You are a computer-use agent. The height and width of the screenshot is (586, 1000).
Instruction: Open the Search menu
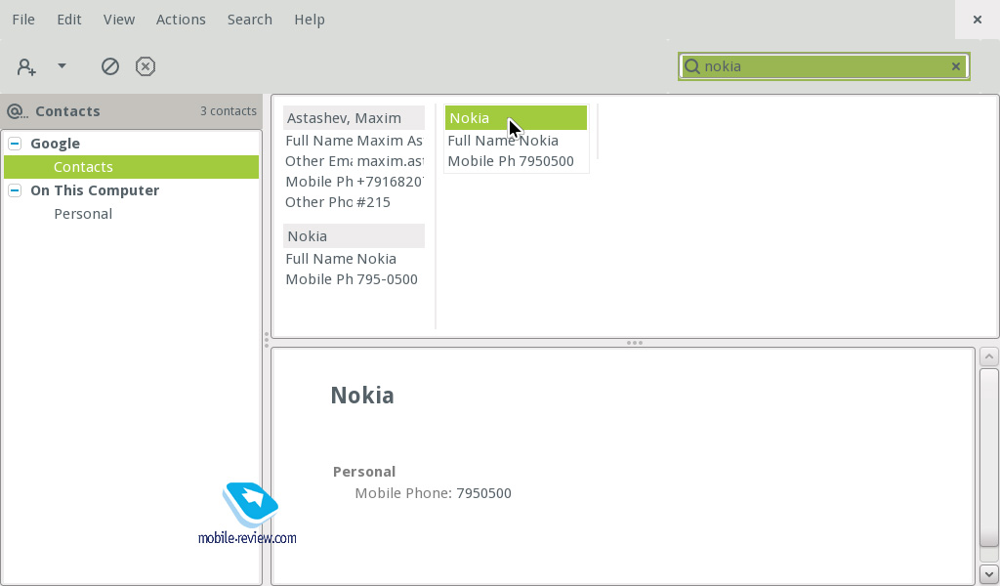(x=250, y=20)
